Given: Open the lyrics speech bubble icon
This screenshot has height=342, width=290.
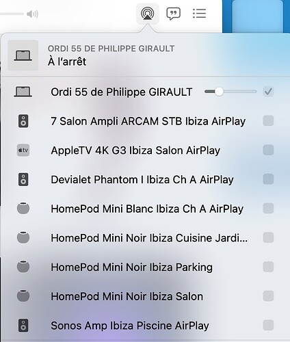Looking at the screenshot, I should coord(174,14).
